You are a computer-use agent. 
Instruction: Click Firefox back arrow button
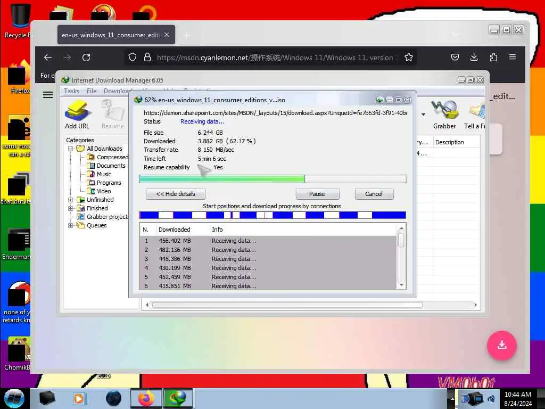(48, 58)
